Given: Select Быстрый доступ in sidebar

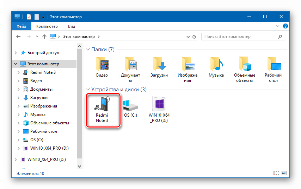Looking at the screenshot, I should (x=43, y=53).
